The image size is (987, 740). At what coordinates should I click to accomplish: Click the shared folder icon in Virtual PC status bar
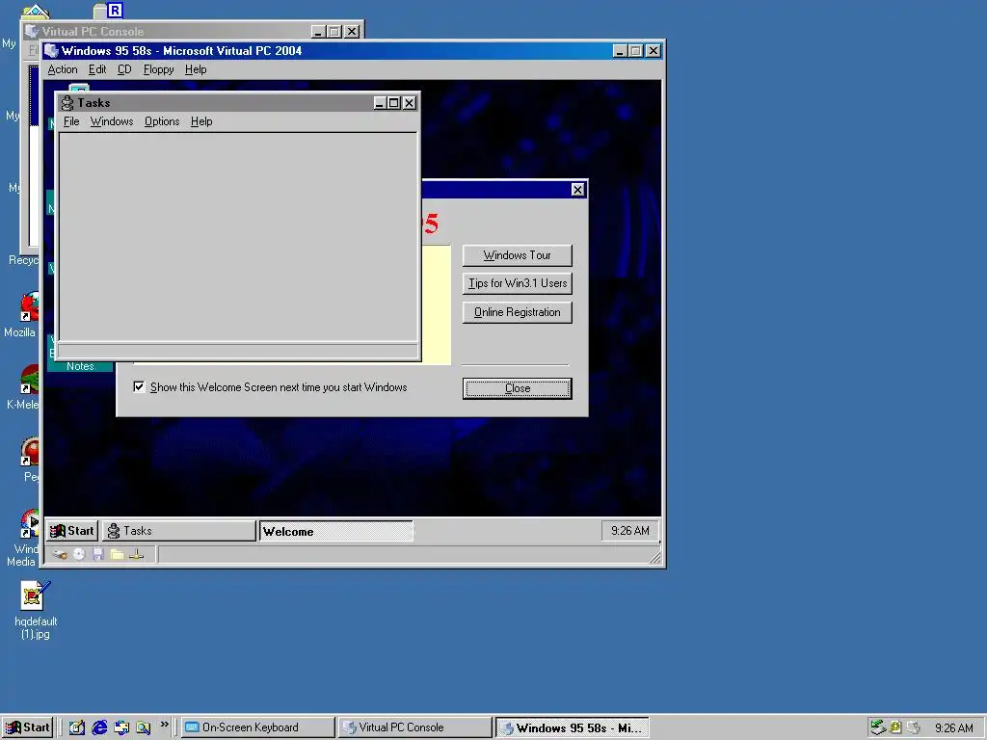pyautogui.click(x=117, y=554)
